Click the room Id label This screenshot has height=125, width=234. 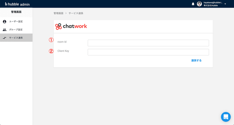pos(62,42)
